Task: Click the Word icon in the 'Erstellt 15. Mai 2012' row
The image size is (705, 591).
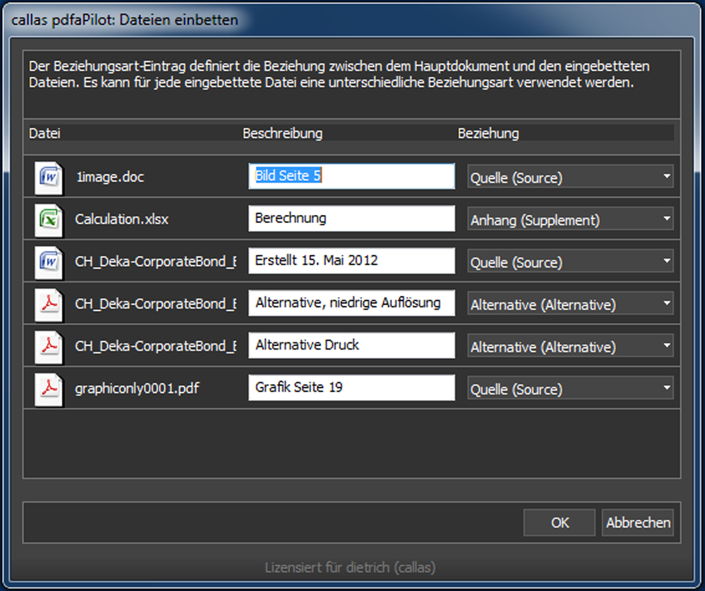Action: point(49,262)
